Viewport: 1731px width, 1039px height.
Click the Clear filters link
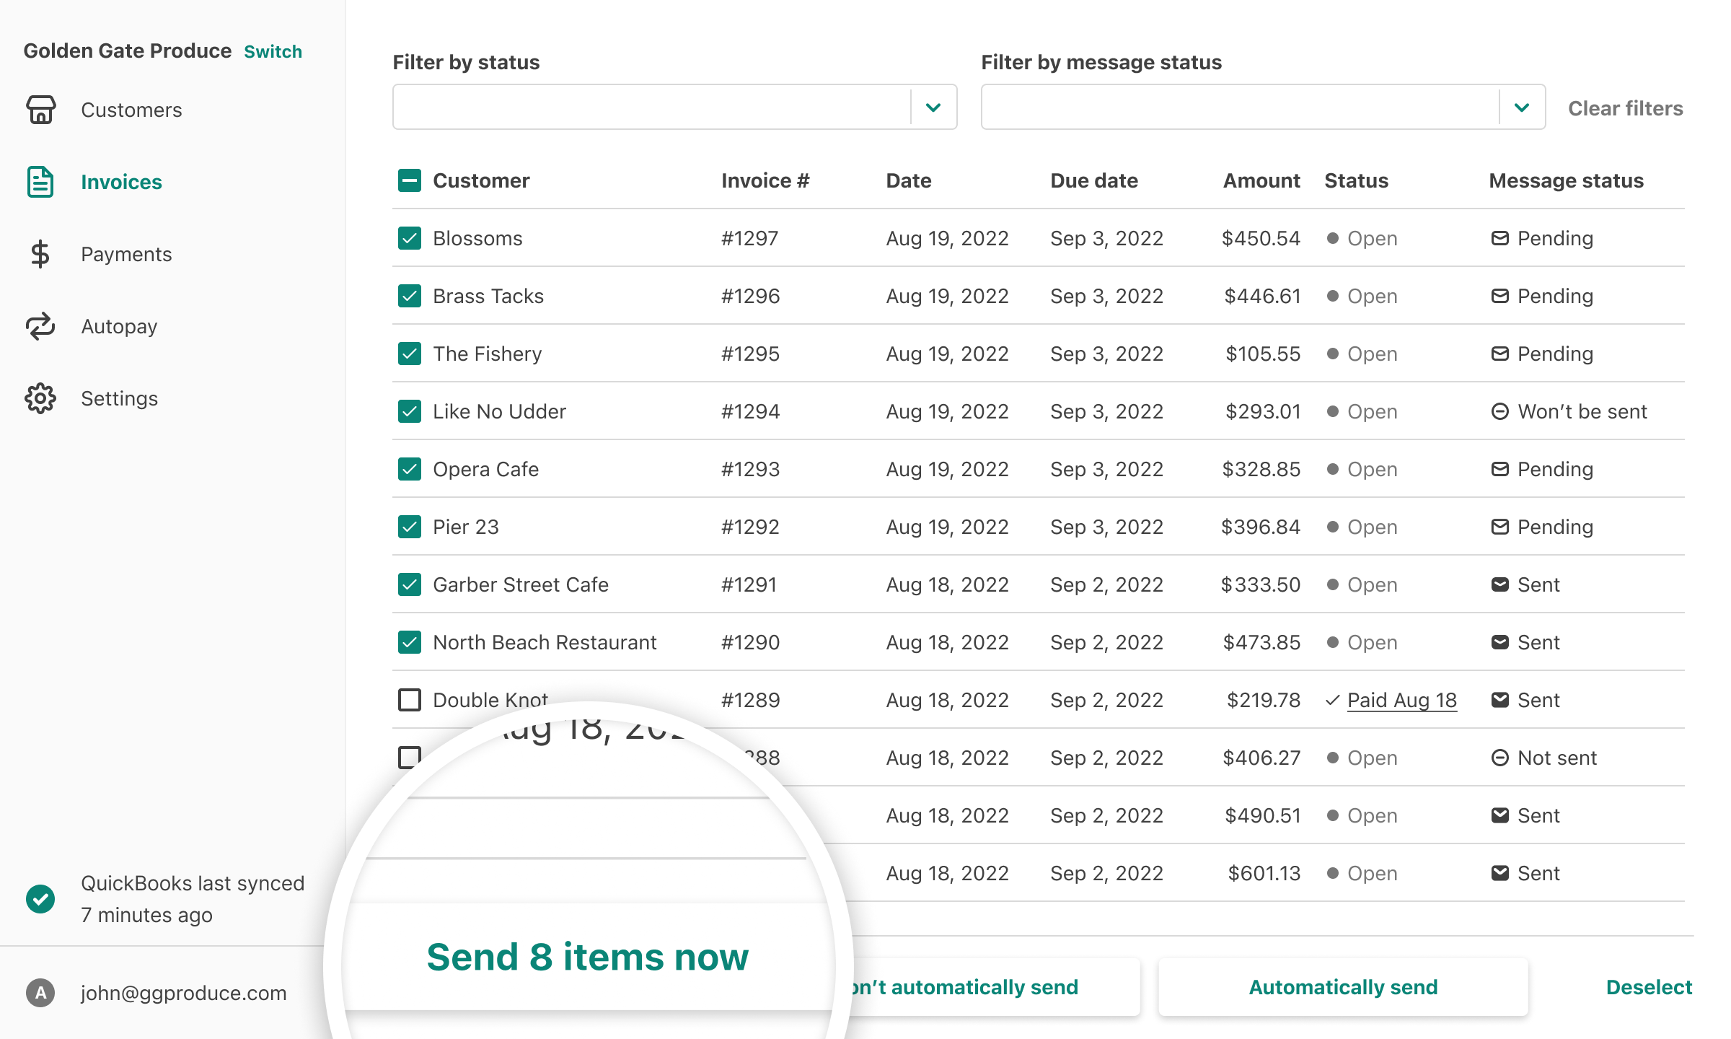pos(1625,108)
